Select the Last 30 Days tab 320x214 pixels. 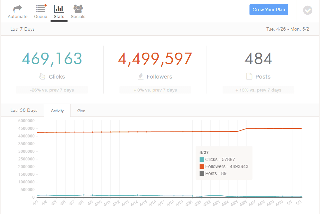coord(24,110)
